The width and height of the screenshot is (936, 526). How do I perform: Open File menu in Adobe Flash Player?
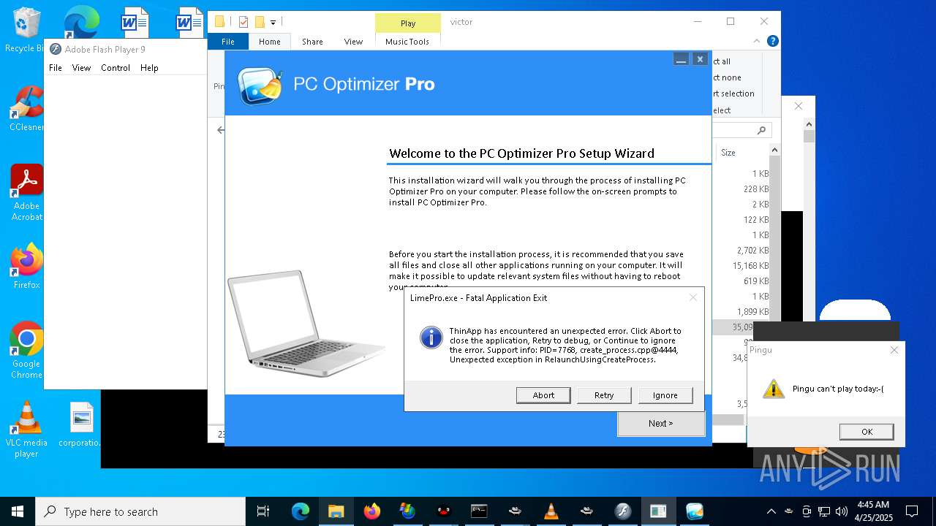(56, 68)
